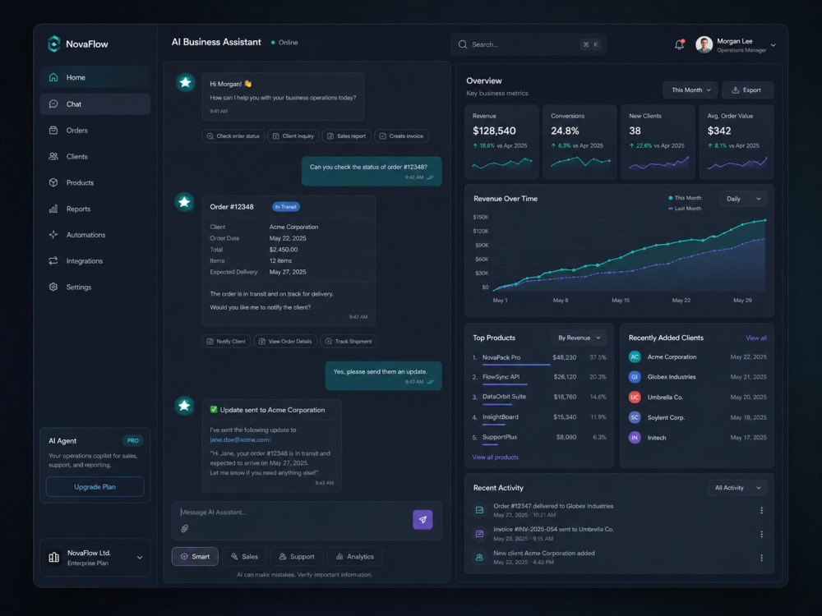This screenshot has width=822, height=616.
Task: Open the By Revenue sort dropdown
Action: pos(579,338)
